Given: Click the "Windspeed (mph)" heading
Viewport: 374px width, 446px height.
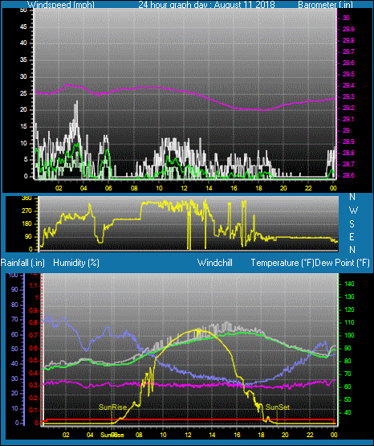Looking at the screenshot, I should pos(60,5).
